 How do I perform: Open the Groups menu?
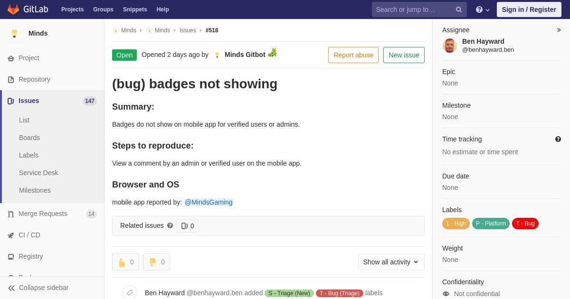pyautogui.click(x=103, y=9)
